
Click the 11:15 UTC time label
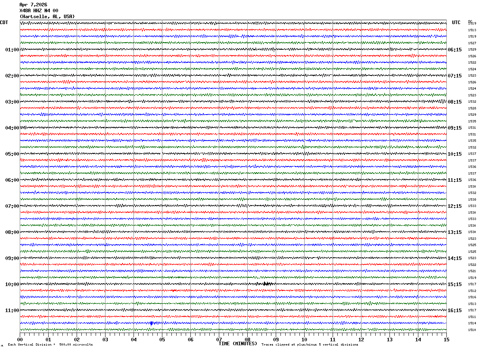455,180
